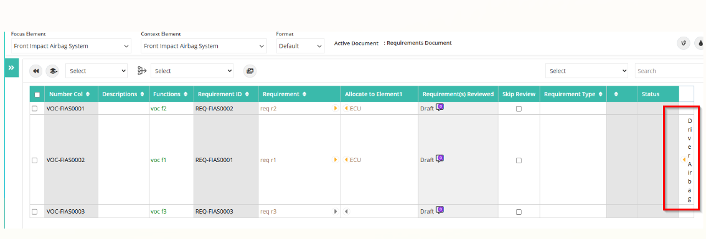Click Draft status in VOC-FIAS0001 row

click(427, 109)
